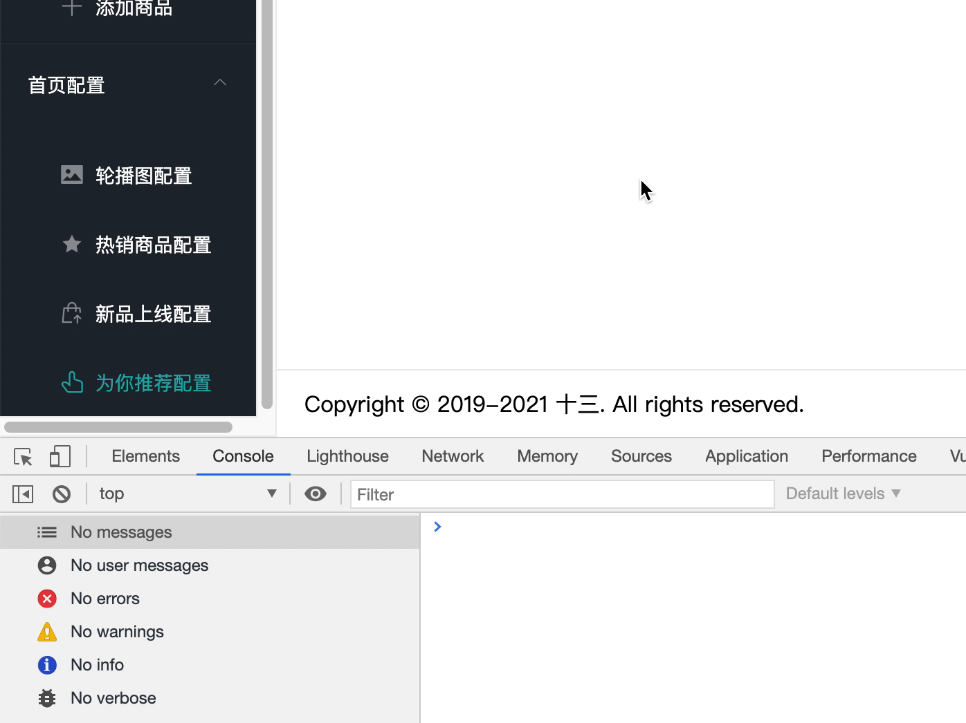Click the clear console icon

62,494
